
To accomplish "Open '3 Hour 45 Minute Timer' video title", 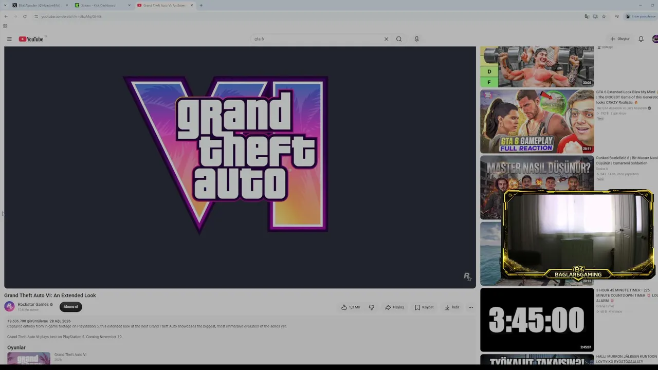I will pyautogui.click(x=627, y=295).
